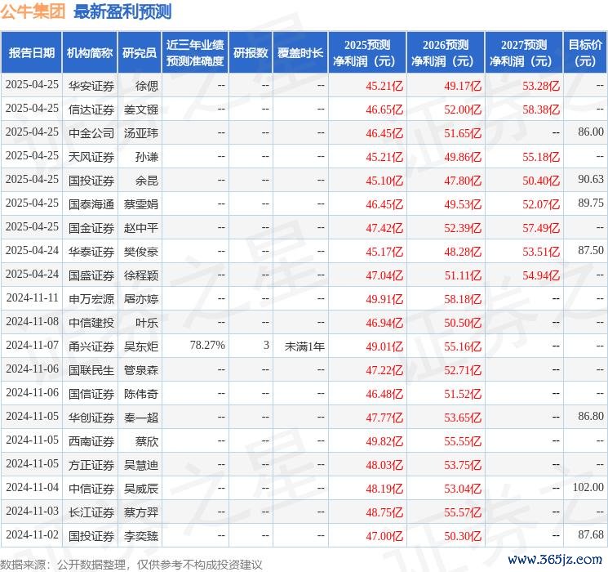Select the 2025预测净利润 column header
Image resolution: width=608 pixels, height=572 pixels.
tap(367, 53)
